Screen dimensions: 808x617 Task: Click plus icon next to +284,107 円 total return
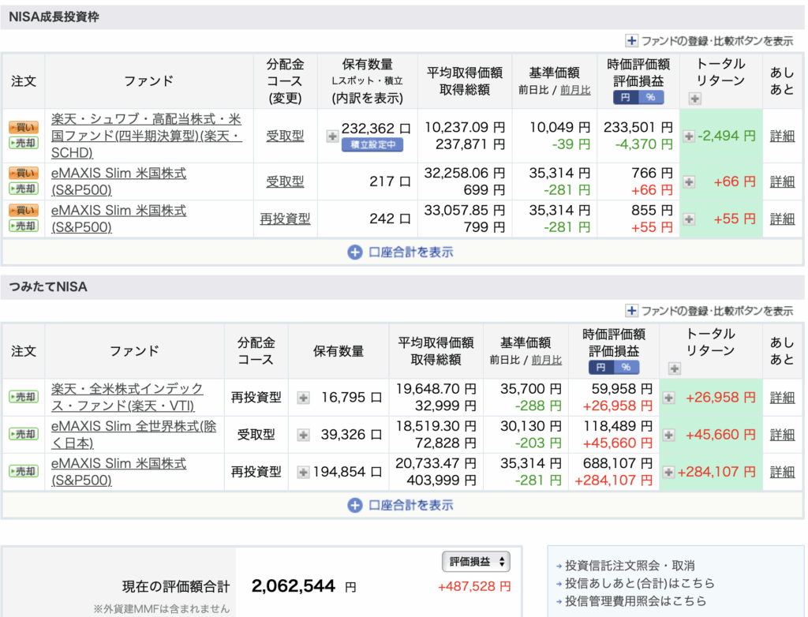tap(668, 472)
